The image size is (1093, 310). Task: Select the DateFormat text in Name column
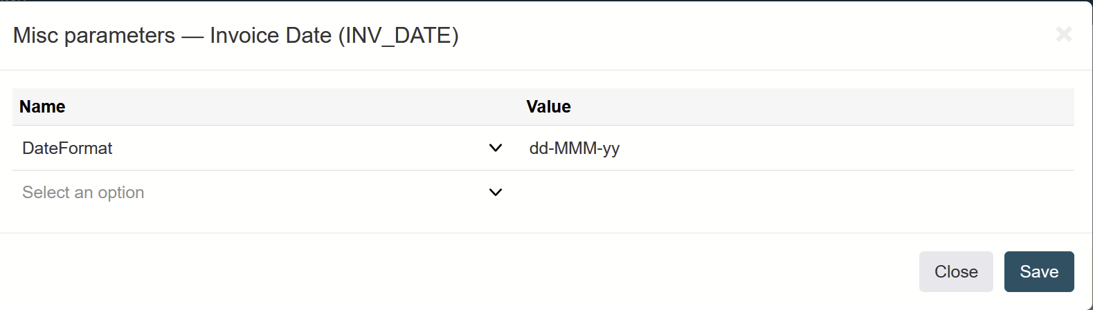(67, 148)
